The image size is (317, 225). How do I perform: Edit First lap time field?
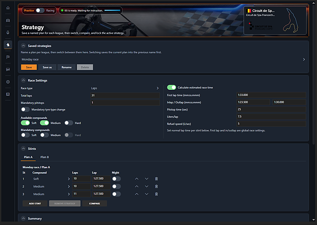tap(271, 95)
